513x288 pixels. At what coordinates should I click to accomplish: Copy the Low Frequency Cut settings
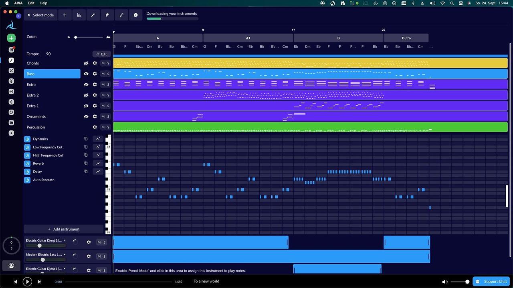pos(86,147)
